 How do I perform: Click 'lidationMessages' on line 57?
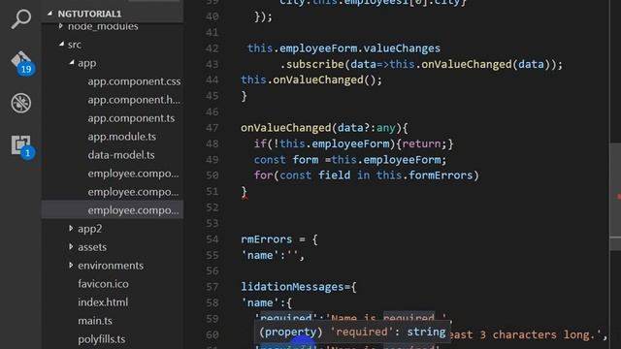coord(292,287)
